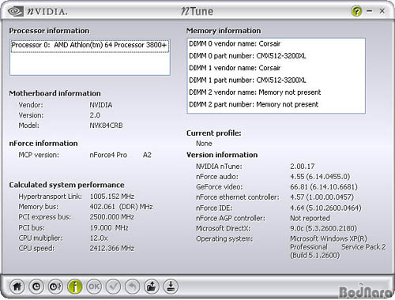Go to the nTune home screen icon
The image size is (395, 300).
[x=17, y=287]
